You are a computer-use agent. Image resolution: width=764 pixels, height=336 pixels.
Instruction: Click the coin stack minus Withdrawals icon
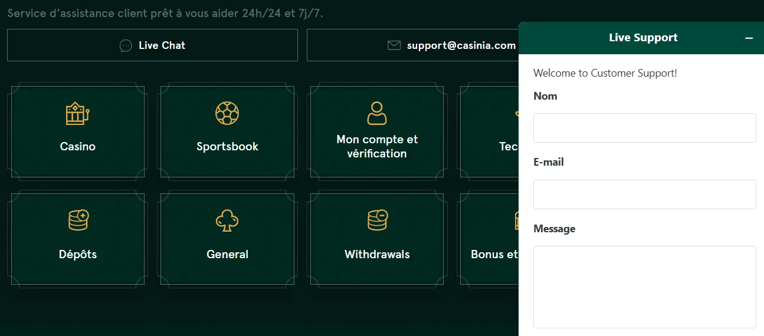[x=377, y=220]
